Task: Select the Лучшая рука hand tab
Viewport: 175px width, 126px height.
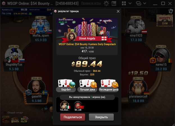Action: 87,89
